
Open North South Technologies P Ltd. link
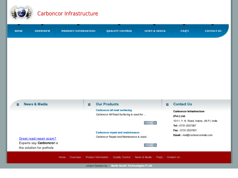(132, 166)
